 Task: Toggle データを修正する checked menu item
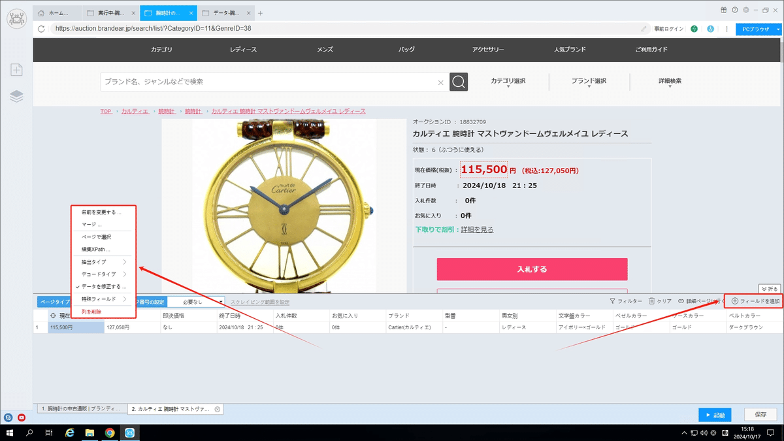pyautogui.click(x=103, y=286)
